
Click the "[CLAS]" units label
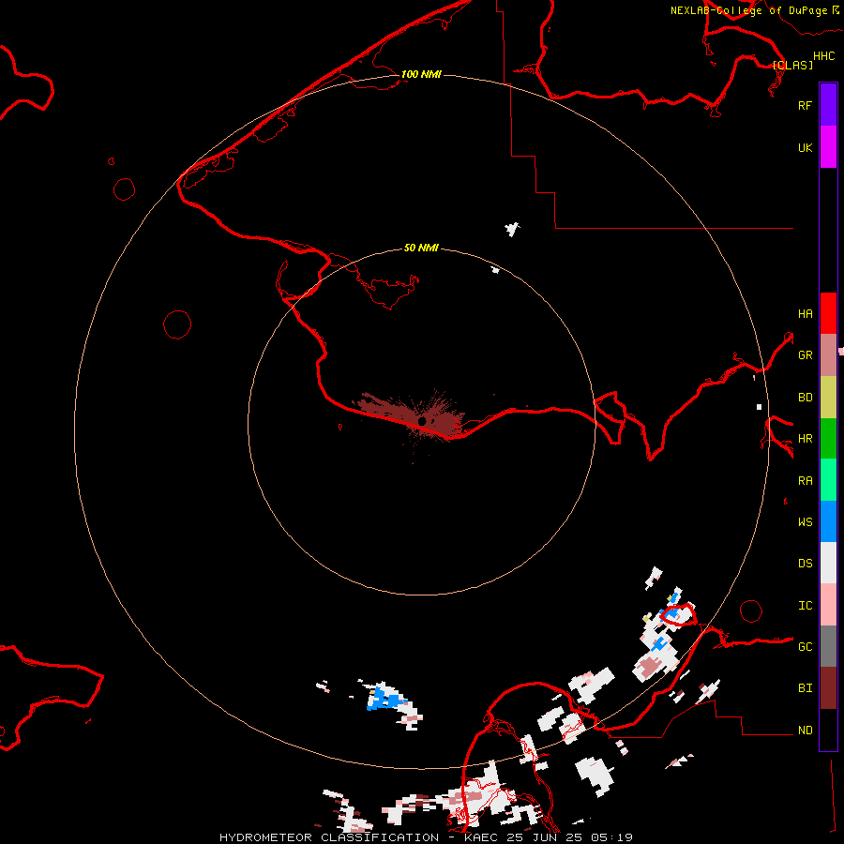(x=792, y=65)
